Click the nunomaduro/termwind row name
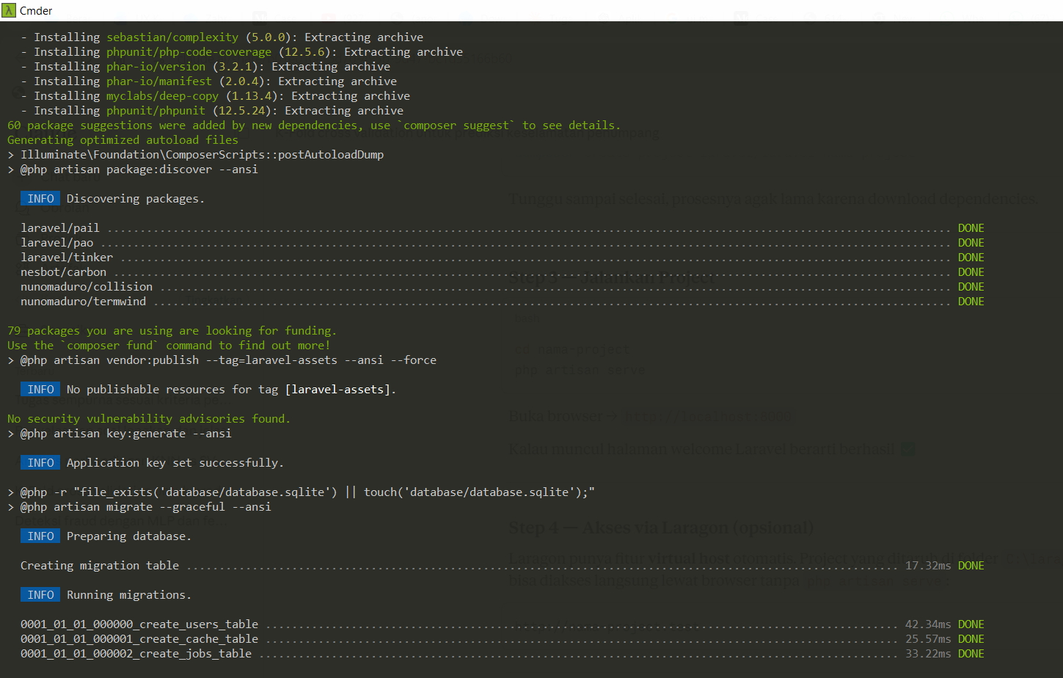 (84, 302)
